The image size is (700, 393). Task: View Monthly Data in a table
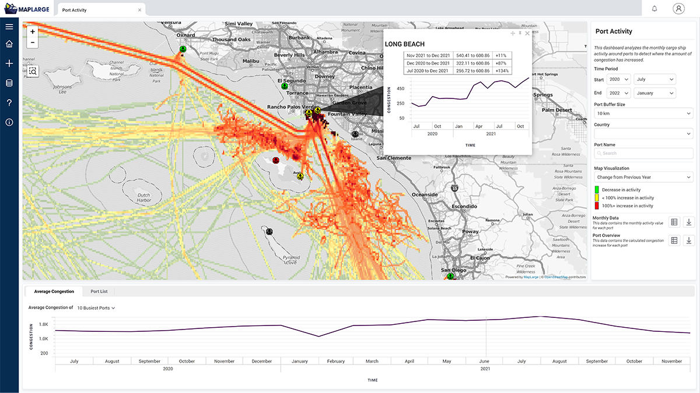coord(675,221)
